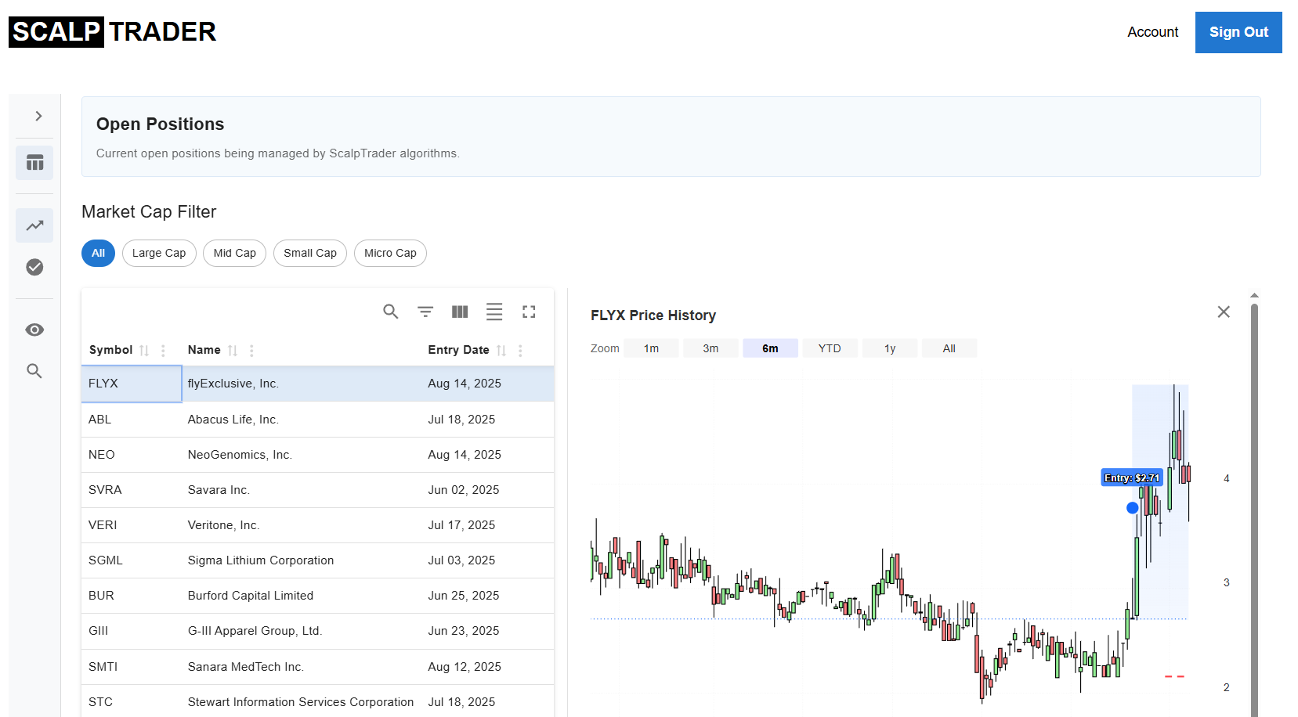Viewport: 1298px width, 717px height.
Task: Select the Small Cap filter chip
Action: (x=310, y=253)
